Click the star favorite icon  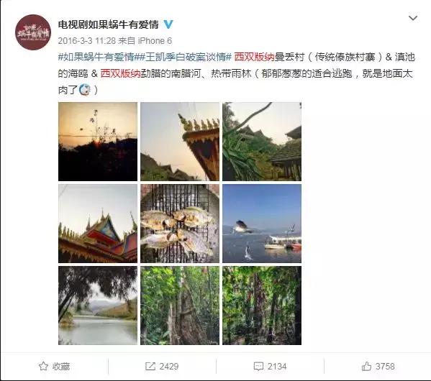coord(43,366)
